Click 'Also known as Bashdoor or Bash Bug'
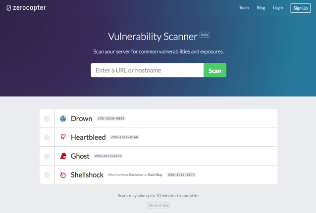The image size is (316, 213). (135, 174)
